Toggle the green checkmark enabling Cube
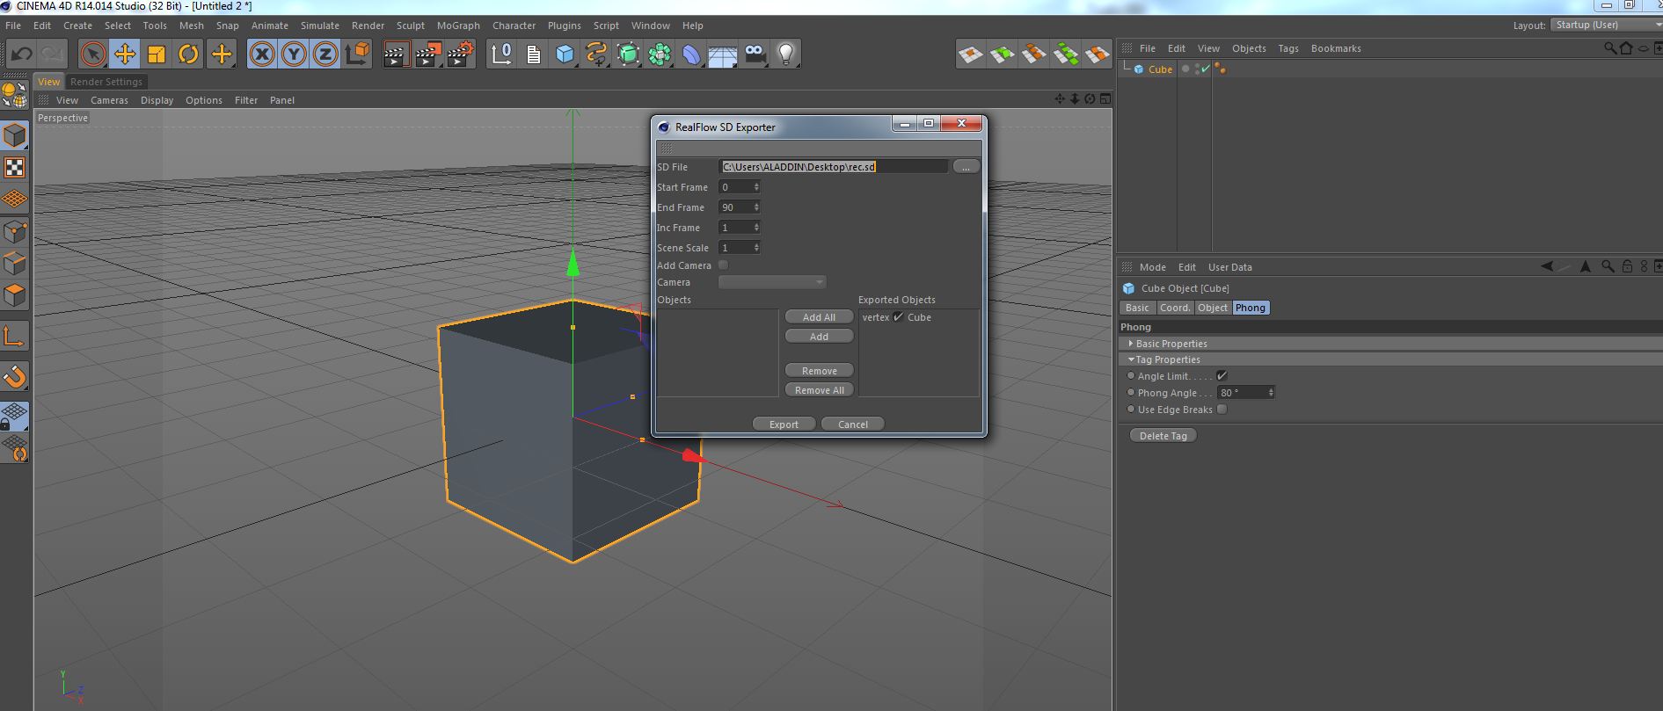 point(1206,69)
